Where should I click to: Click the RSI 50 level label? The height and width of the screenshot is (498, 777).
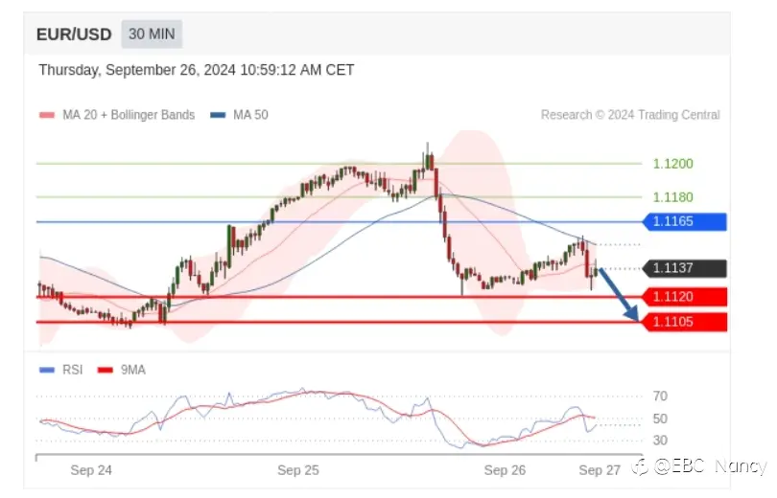(x=660, y=419)
